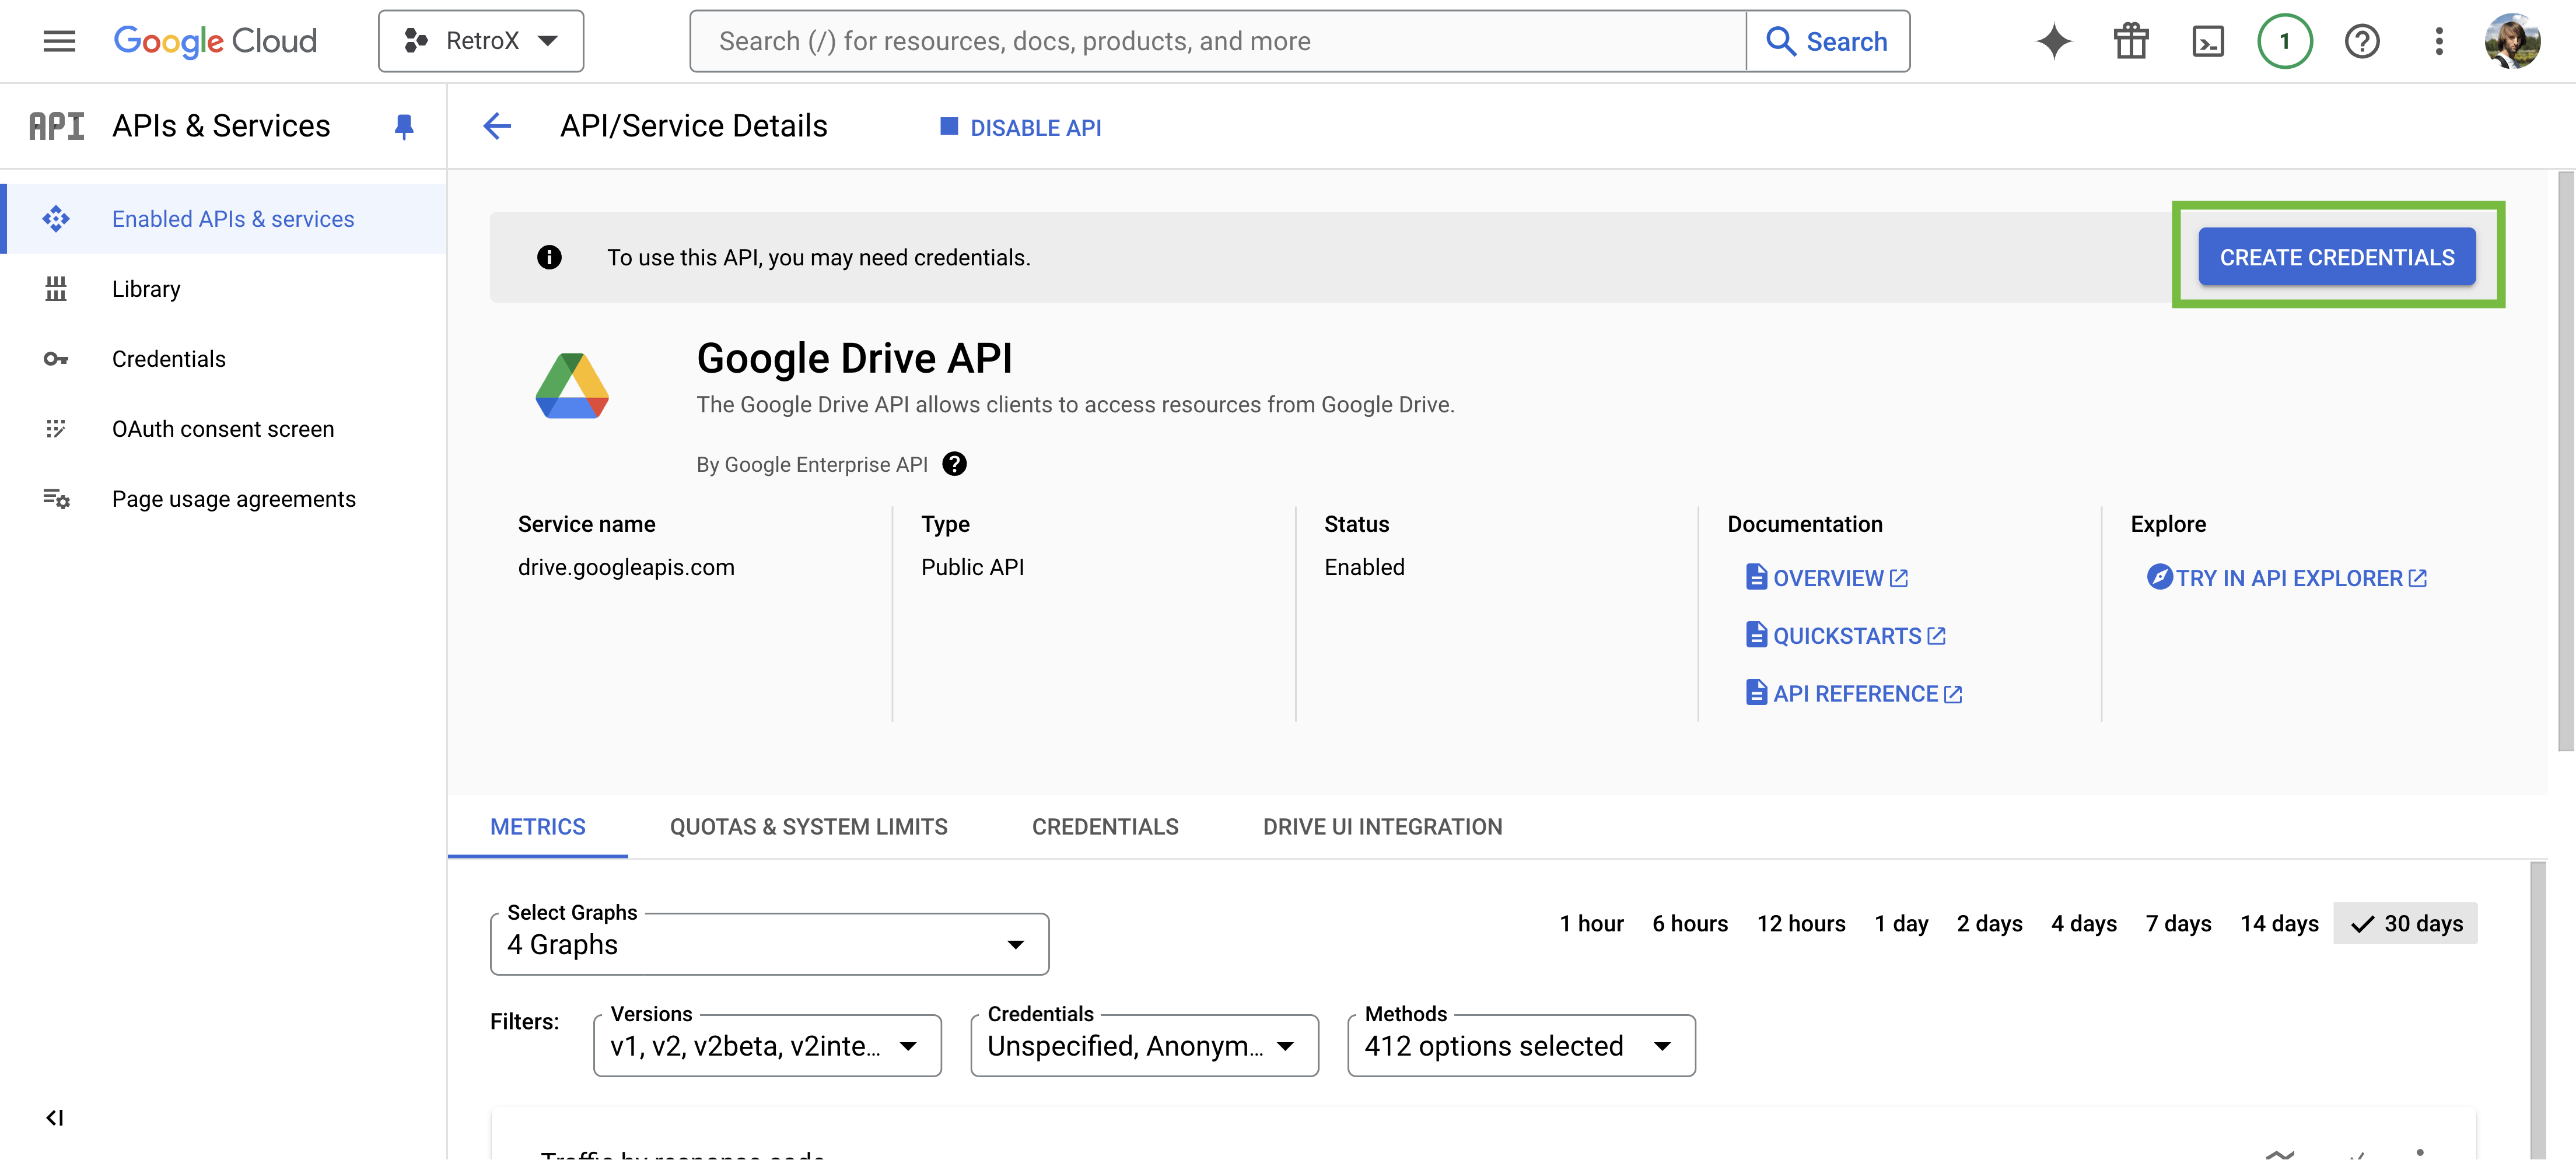This screenshot has height=1160, width=2576.
Task: Collapse the sidebar with bottom arrow
Action: point(55,1118)
